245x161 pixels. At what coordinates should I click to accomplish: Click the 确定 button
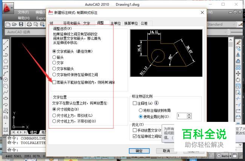click(139, 151)
